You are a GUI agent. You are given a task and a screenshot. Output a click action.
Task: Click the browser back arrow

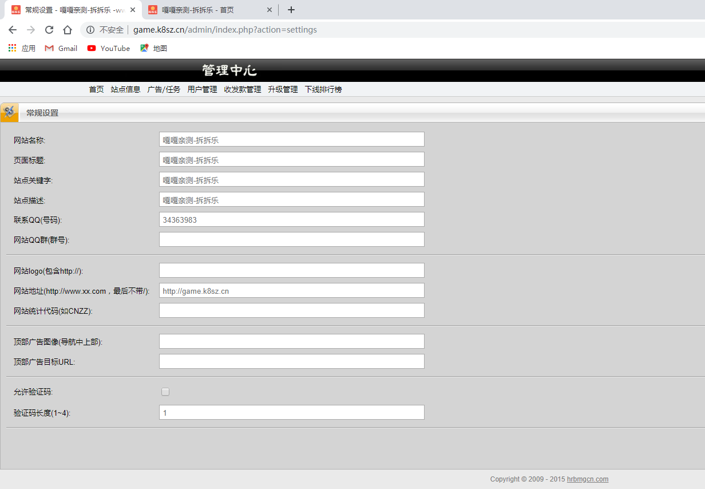(x=13, y=30)
